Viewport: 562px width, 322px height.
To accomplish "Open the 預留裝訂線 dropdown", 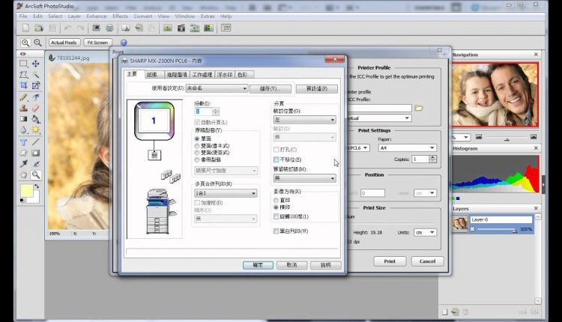I will tap(305, 178).
